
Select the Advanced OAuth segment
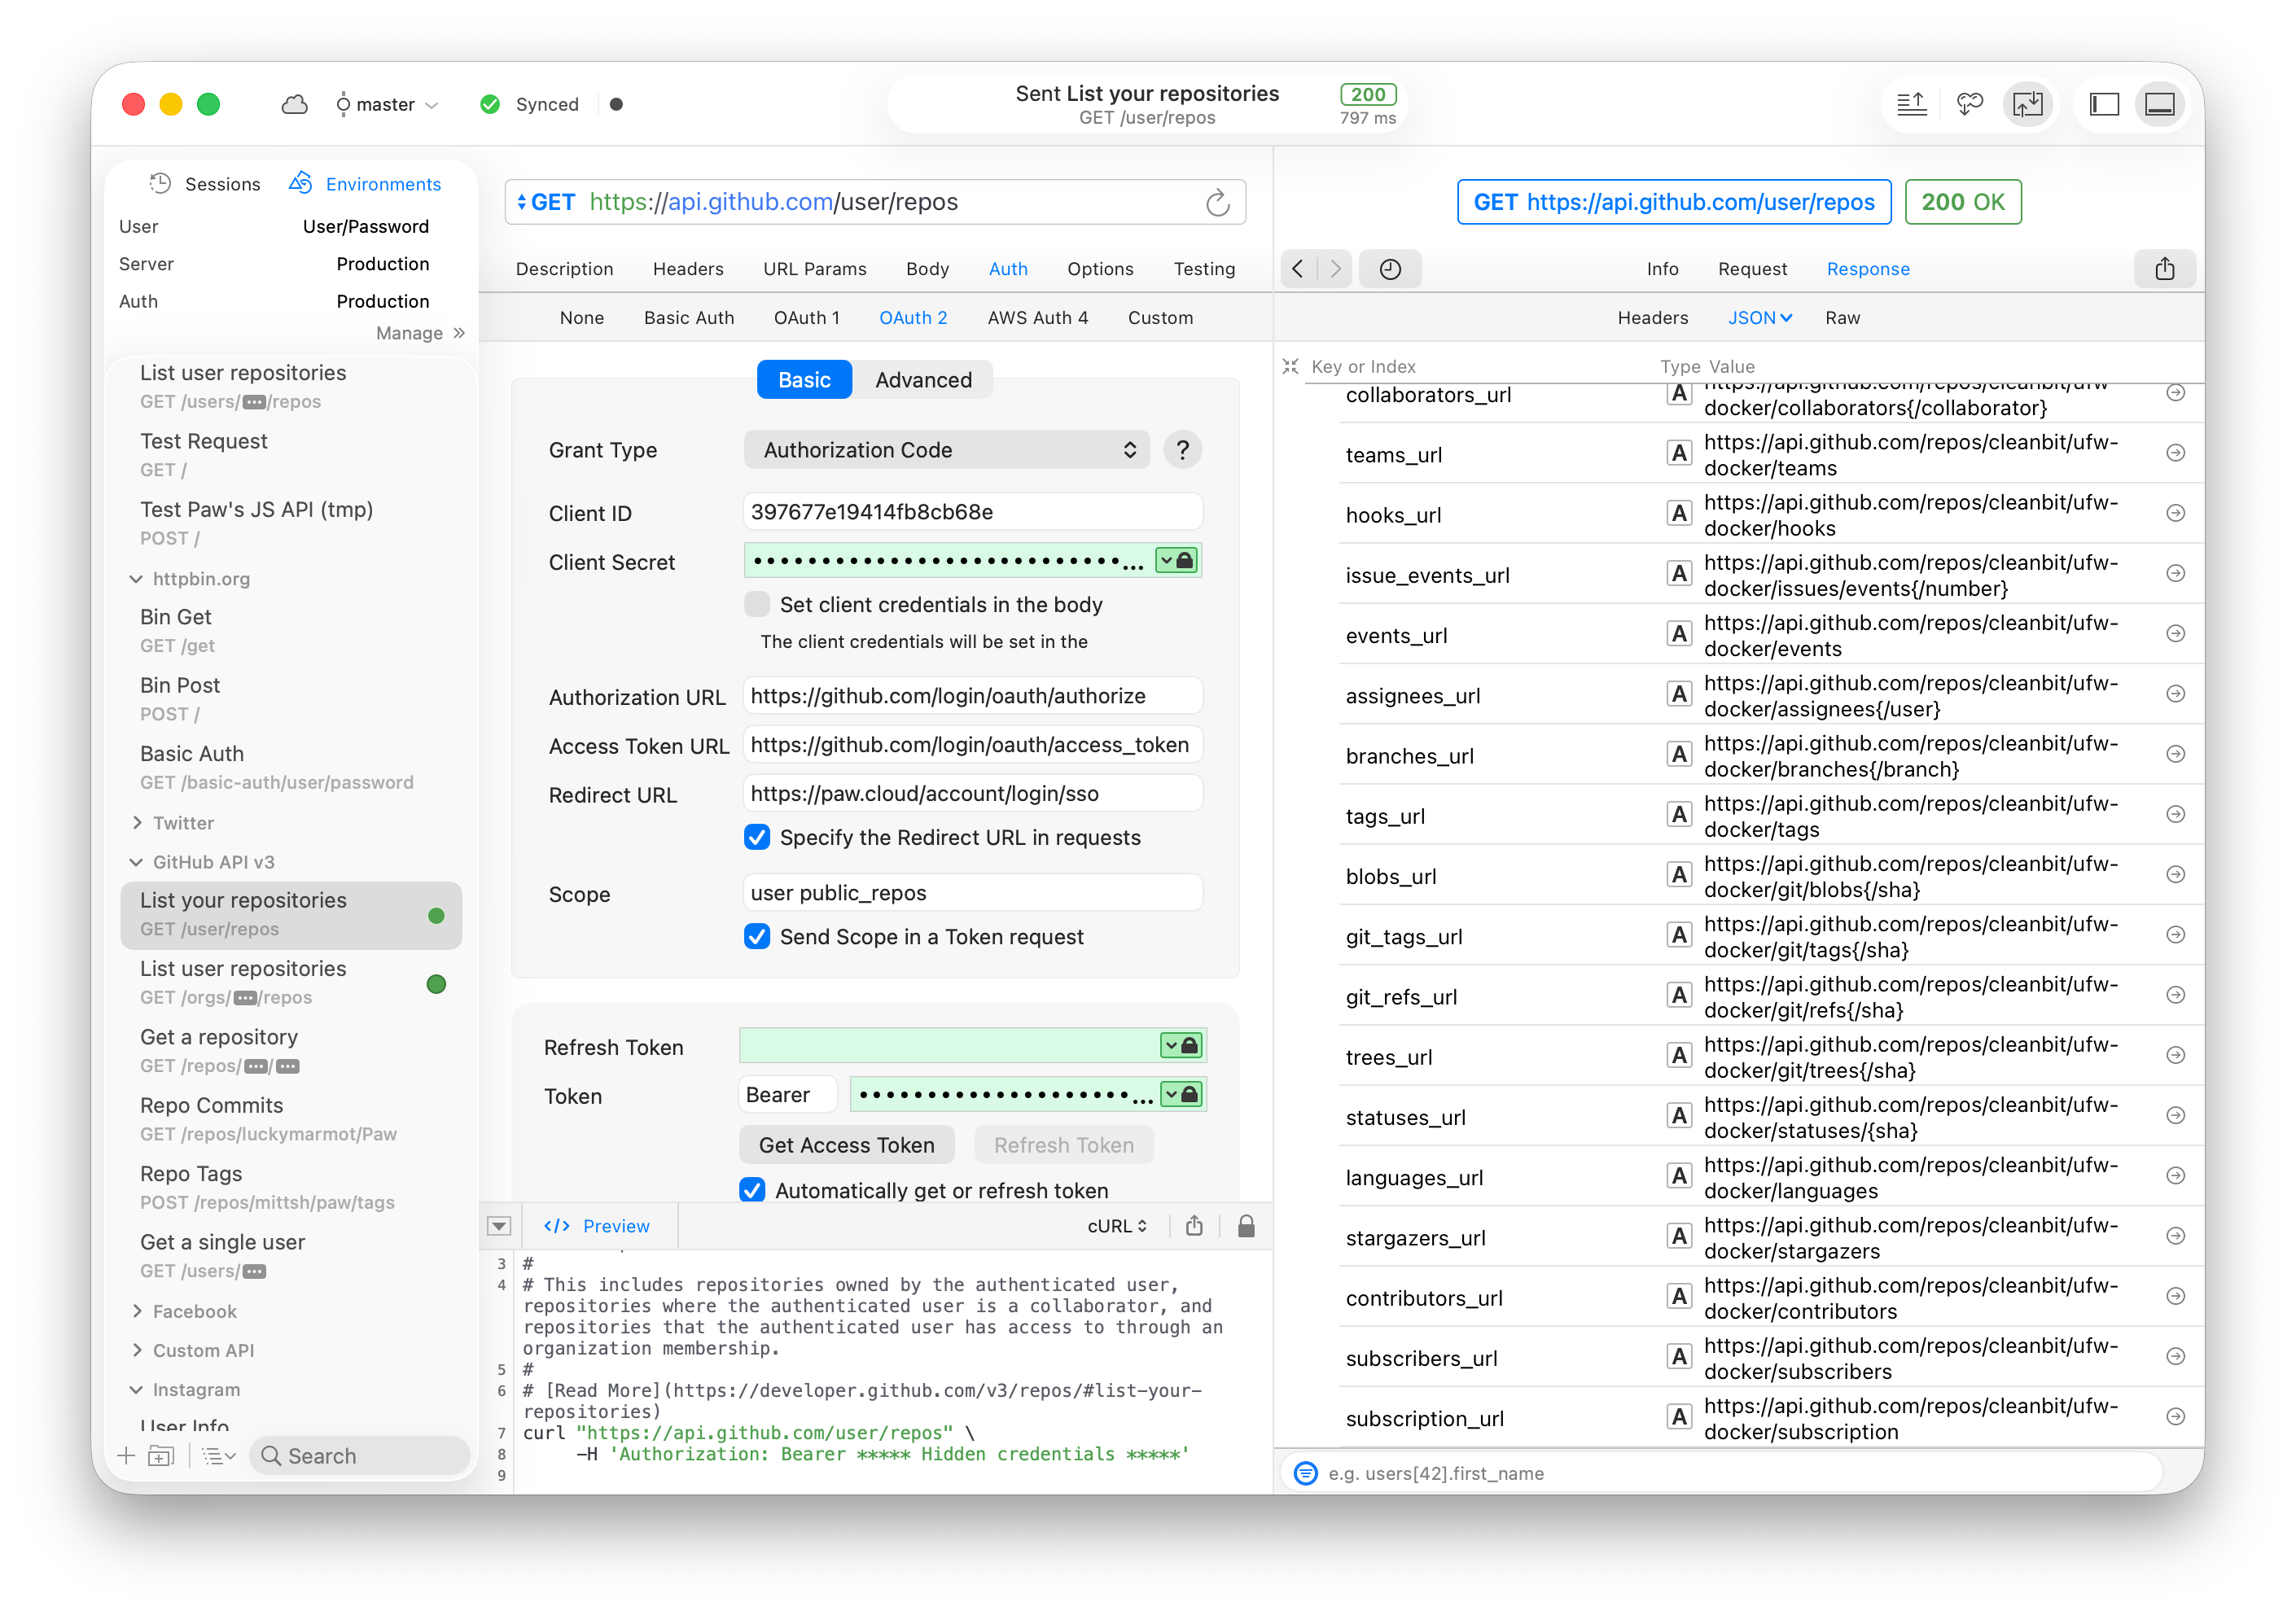(923, 380)
